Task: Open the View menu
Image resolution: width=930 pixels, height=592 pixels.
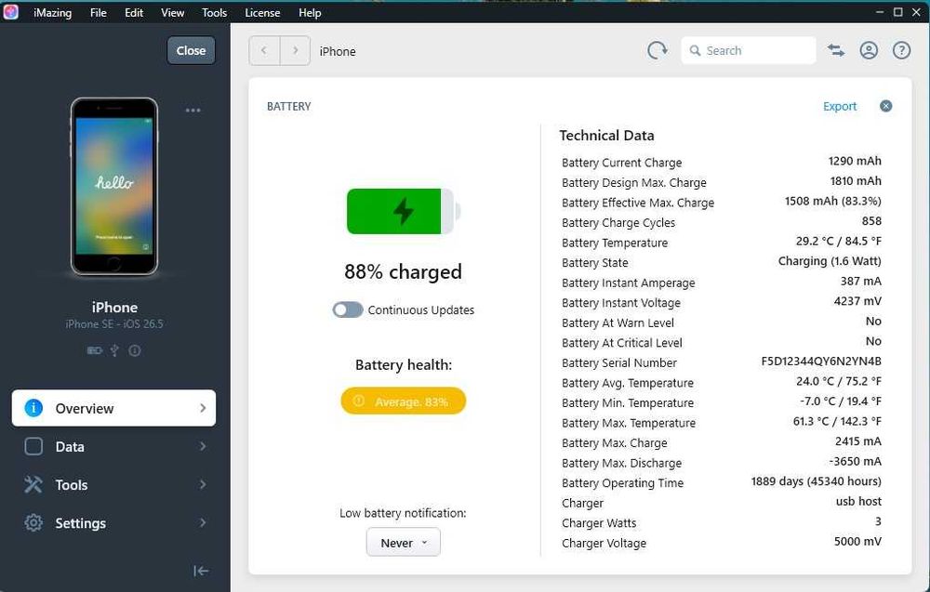Action: [172, 12]
